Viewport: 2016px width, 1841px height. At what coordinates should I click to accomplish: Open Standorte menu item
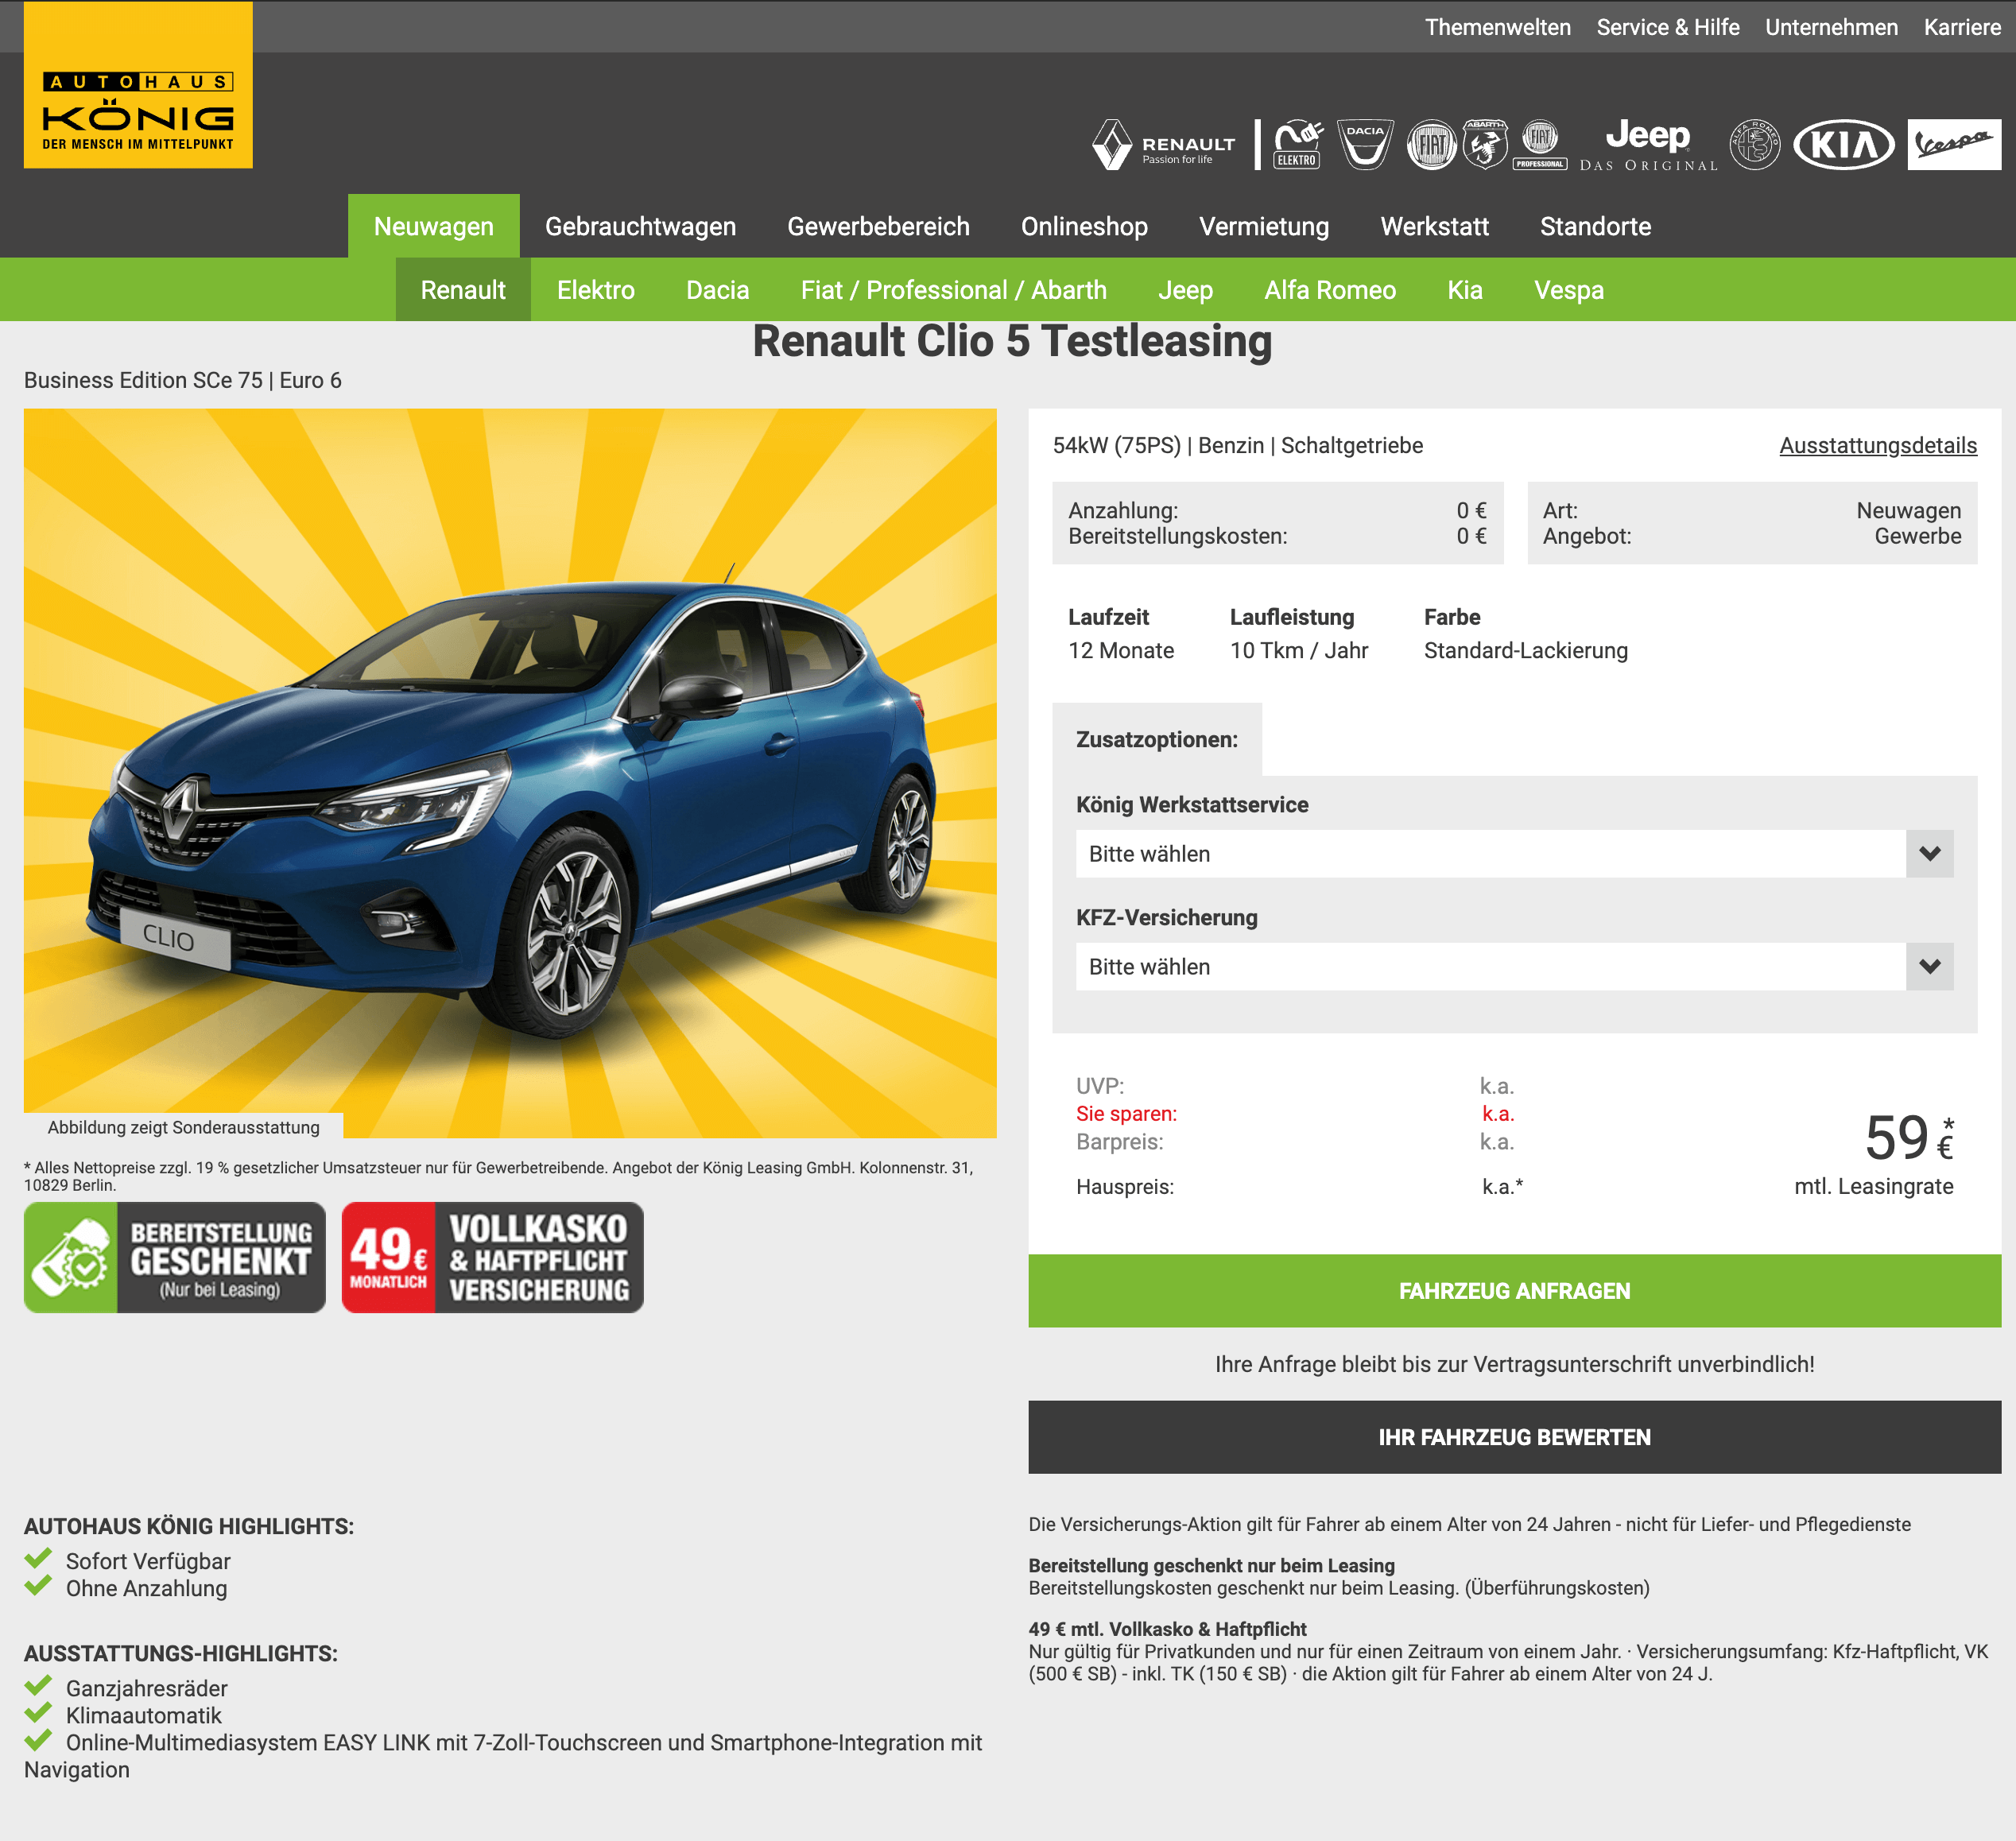(x=1595, y=226)
